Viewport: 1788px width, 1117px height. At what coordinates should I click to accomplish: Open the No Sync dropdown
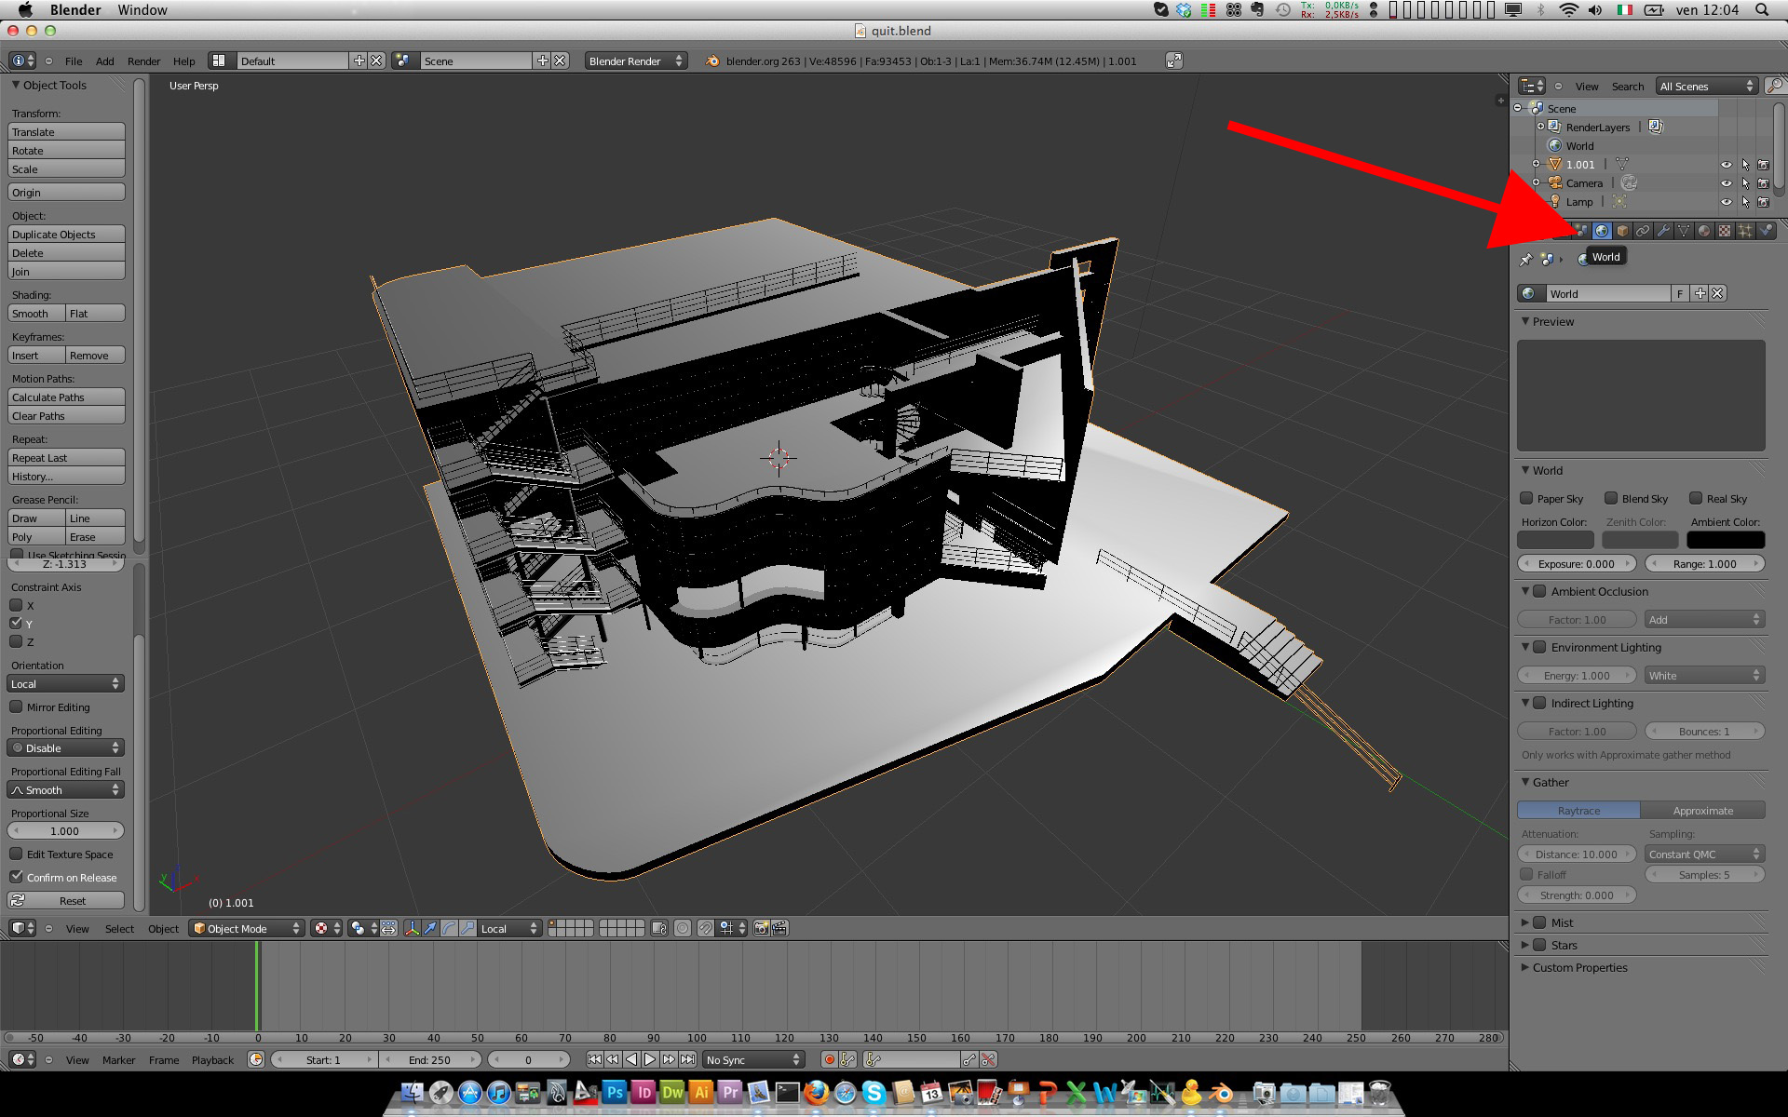(x=753, y=1059)
